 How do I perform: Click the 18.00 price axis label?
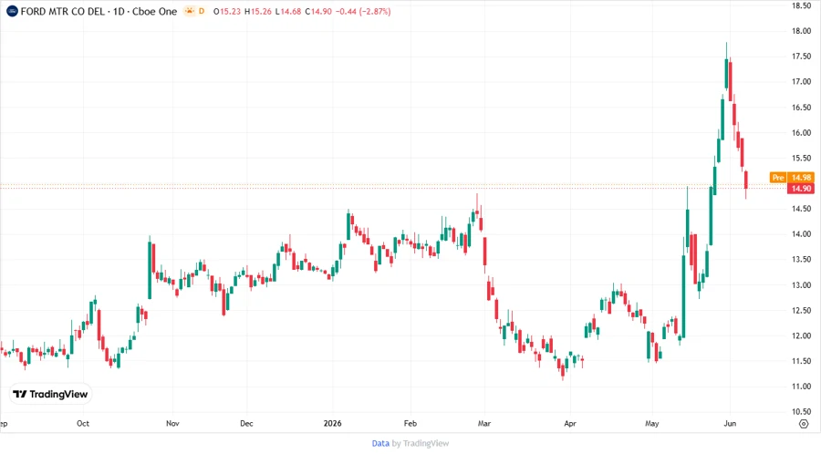[x=801, y=31]
